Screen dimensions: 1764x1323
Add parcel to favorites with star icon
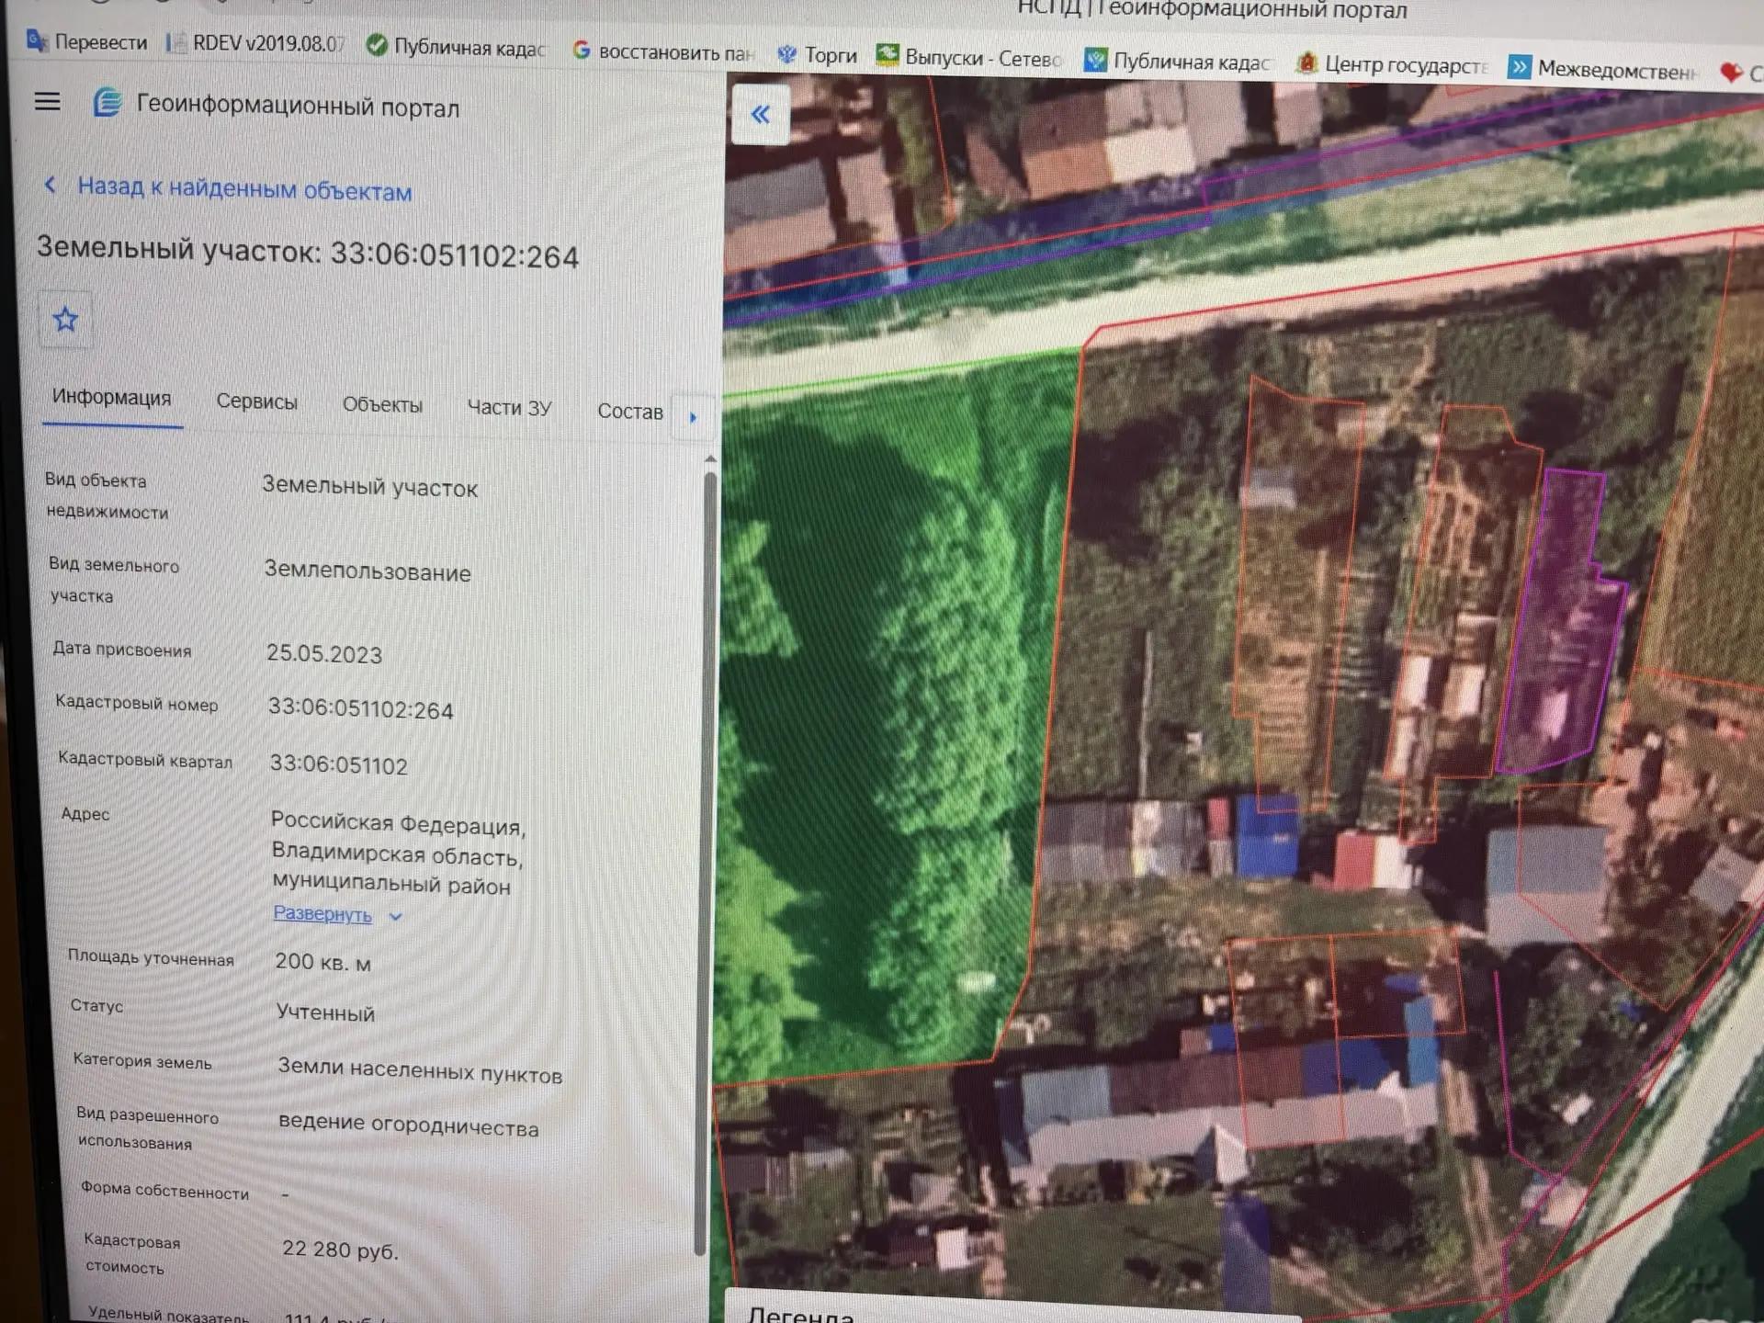[65, 320]
